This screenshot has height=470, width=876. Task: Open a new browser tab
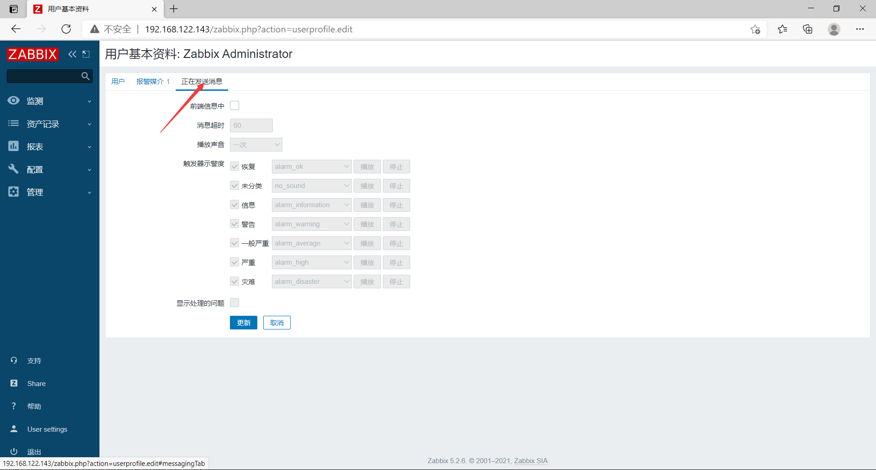click(x=174, y=9)
